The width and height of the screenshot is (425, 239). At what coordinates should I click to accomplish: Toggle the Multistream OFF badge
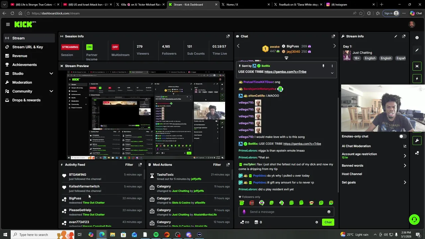[115, 47]
